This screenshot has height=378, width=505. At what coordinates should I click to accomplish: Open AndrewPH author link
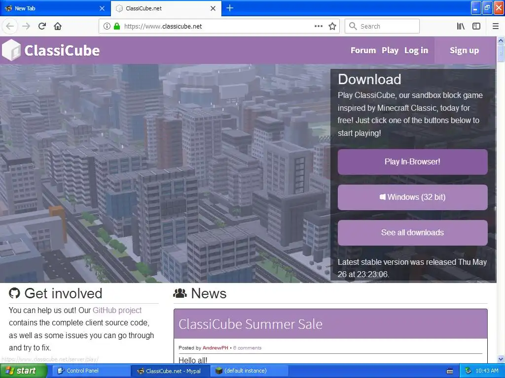(215, 348)
